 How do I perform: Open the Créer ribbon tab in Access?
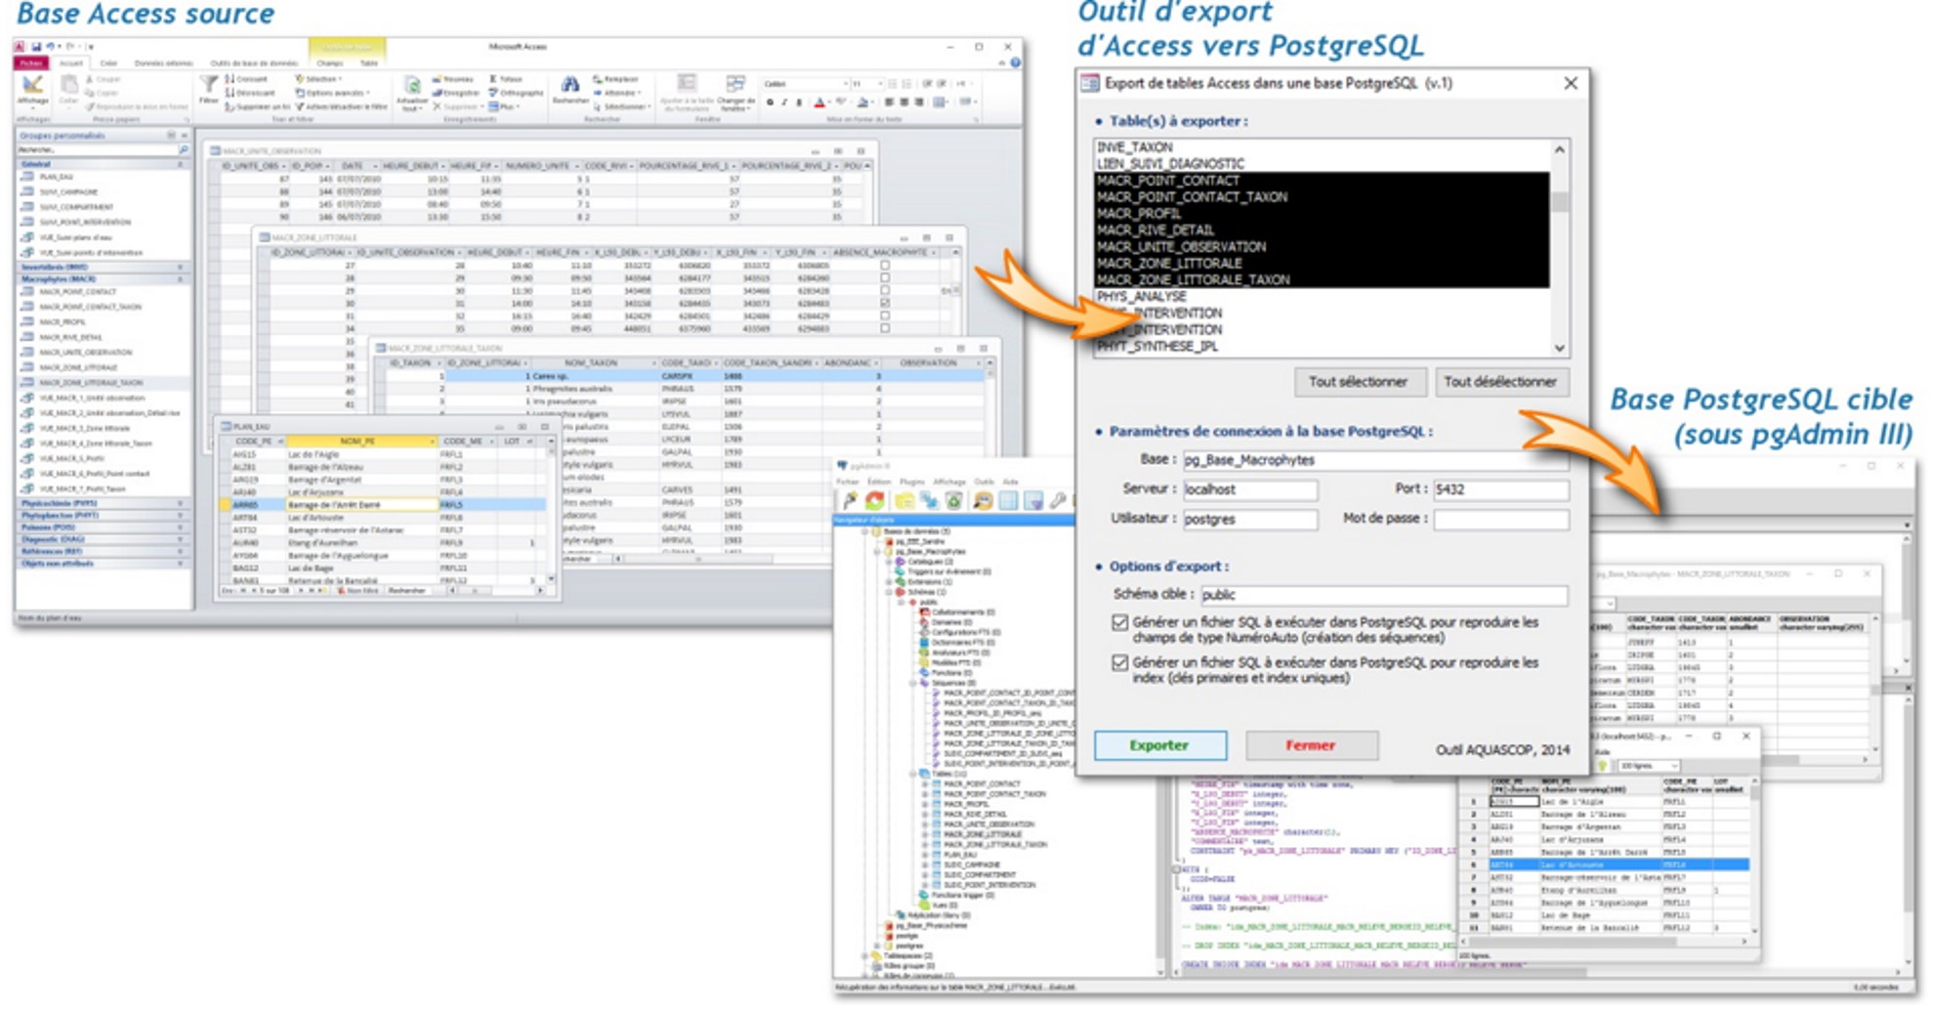click(x=109, y=63)
